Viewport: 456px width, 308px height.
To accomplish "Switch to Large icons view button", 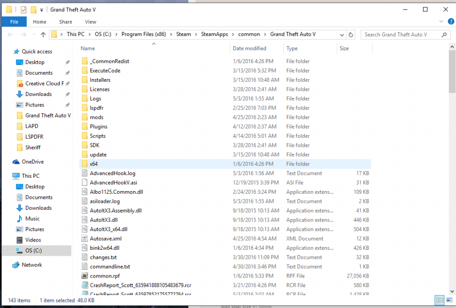I will point(449,300).
